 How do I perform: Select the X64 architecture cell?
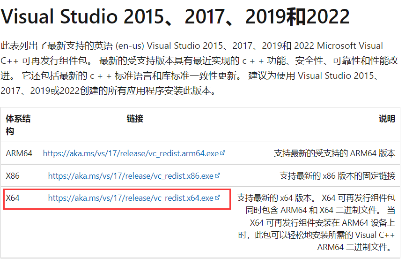[x=13, y=198]
